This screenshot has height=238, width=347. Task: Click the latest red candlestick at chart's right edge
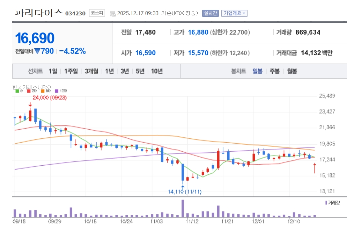coord(315,168)
